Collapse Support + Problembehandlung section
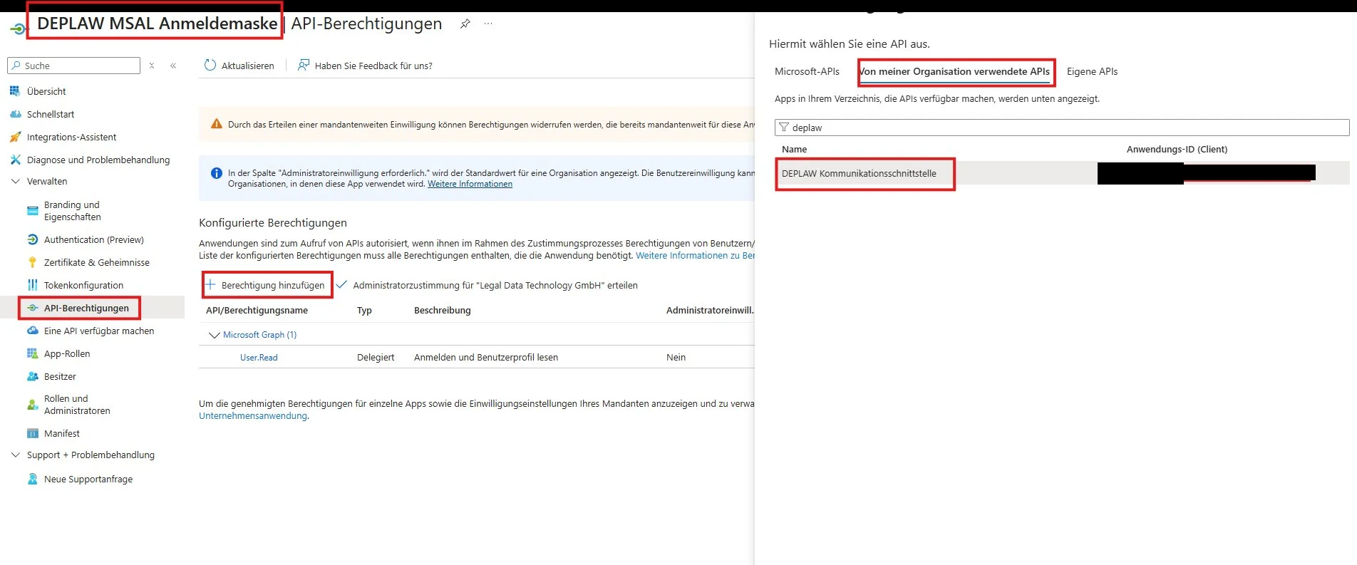 16,455
